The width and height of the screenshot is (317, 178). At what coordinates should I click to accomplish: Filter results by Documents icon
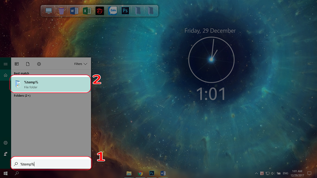tap(28, 64)
